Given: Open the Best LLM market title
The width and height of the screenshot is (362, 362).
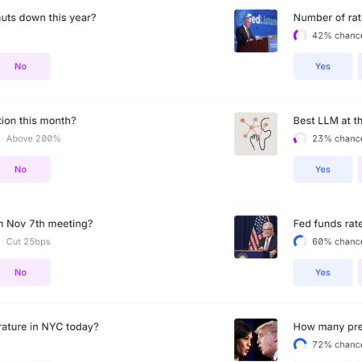Looking at the screenshot, I should click(x=327, y=121).
